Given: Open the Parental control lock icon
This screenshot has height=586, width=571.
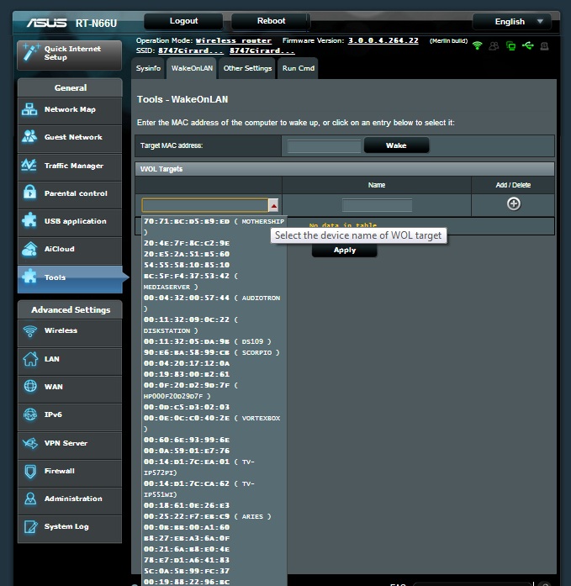Looking at the screenshot, I should click(29, 193).
